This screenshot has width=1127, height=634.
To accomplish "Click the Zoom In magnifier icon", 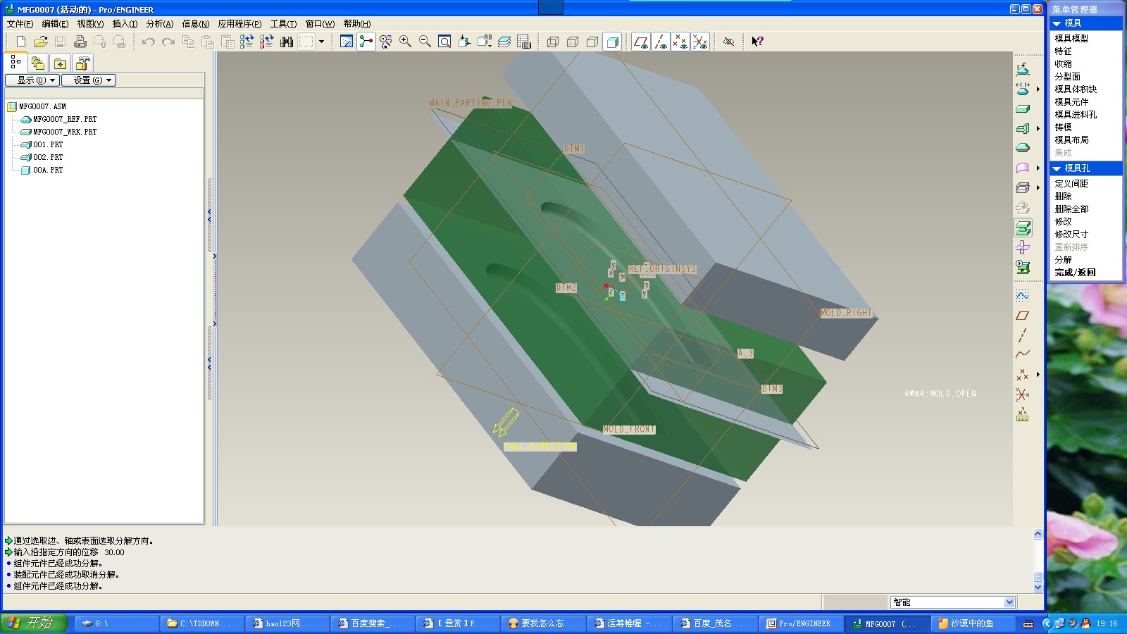I will pyautogui.click(x=405, y=42).
